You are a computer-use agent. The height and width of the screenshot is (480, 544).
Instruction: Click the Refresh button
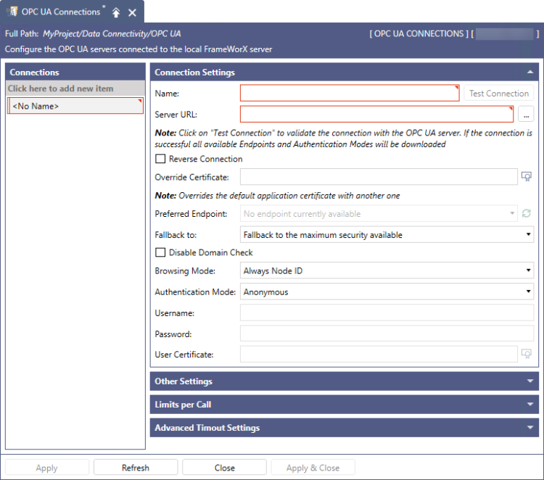point(136,468)
